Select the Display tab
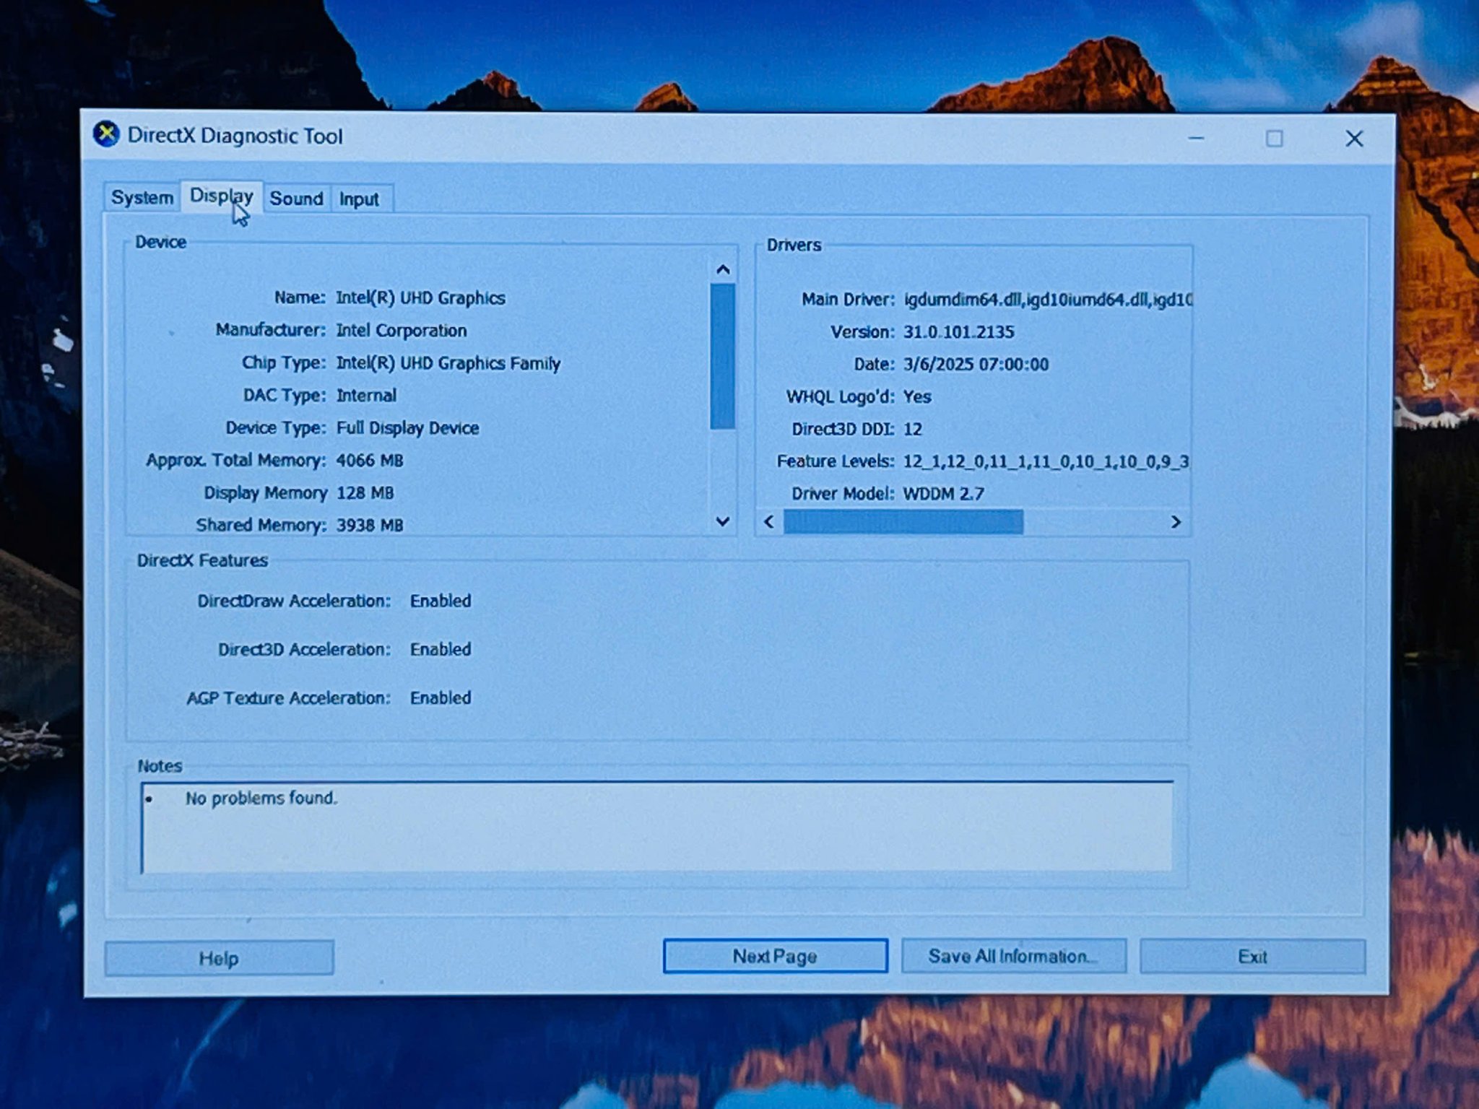 (x=221, y=196)
